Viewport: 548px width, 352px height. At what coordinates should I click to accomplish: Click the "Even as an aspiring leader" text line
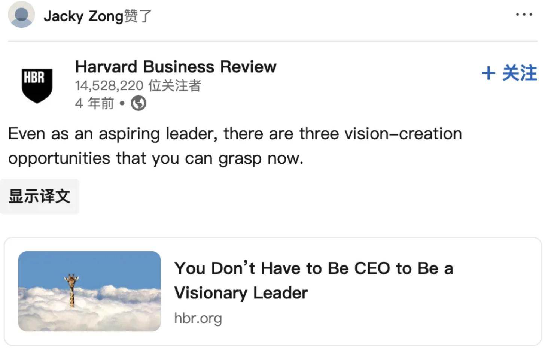coord(235,134)
